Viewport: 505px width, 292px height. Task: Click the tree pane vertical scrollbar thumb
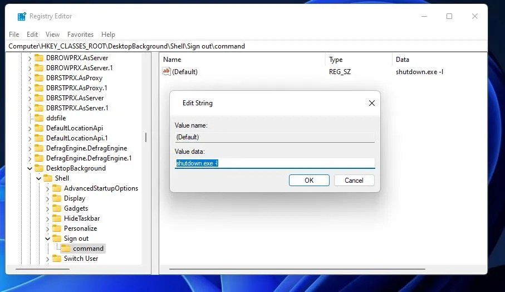146,137
